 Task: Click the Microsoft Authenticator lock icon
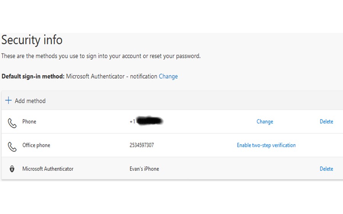pos(12,169)
